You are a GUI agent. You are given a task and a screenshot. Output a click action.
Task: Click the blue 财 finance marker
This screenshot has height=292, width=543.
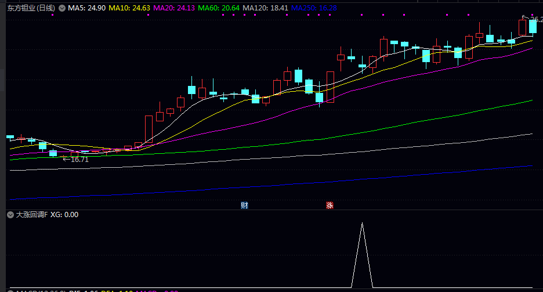coord(244,205)
